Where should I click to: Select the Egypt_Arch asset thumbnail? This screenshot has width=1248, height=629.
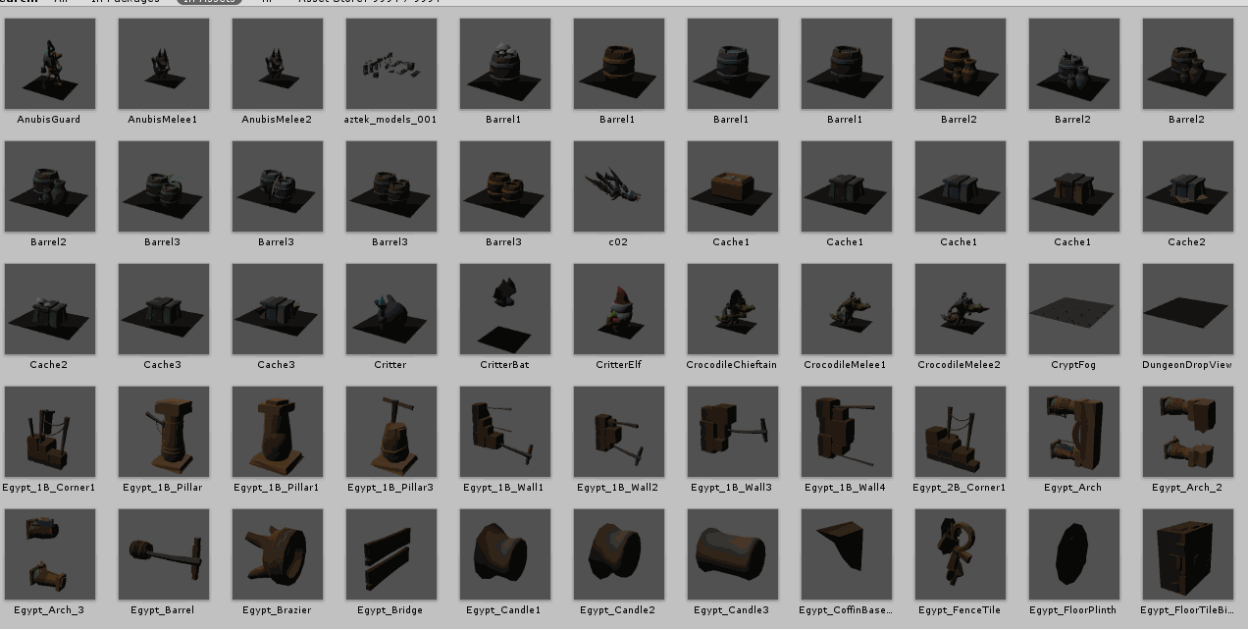1074,432
